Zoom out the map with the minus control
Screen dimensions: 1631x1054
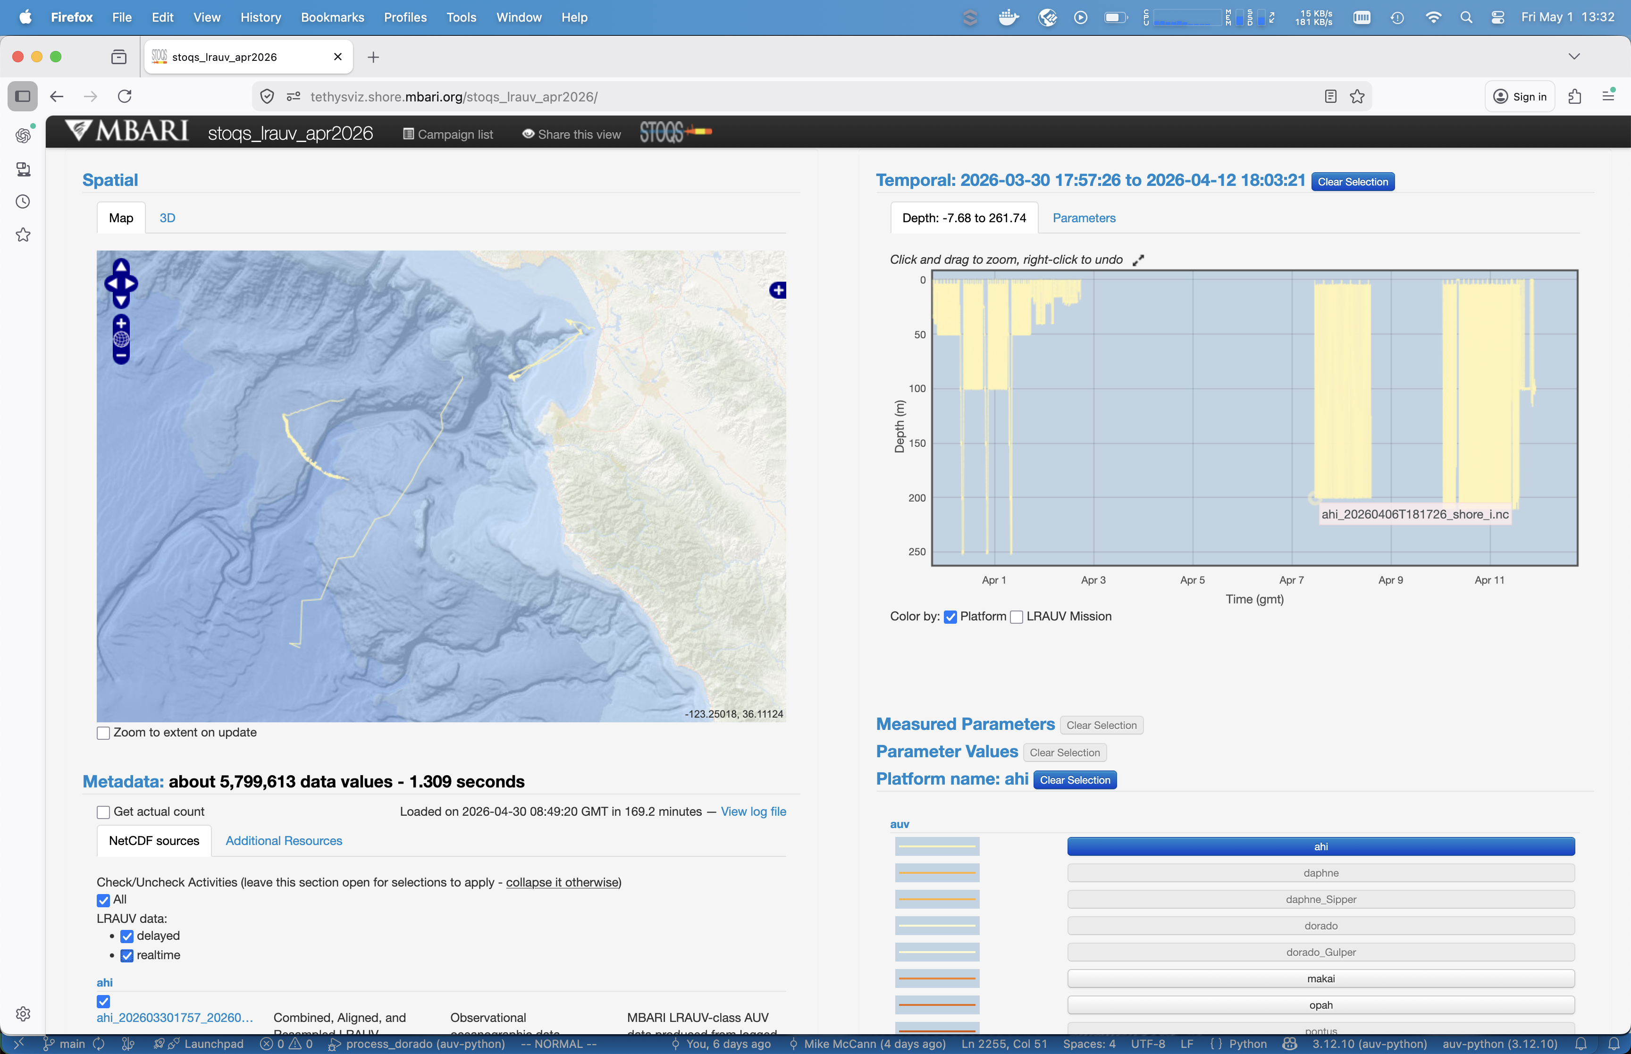121,355
